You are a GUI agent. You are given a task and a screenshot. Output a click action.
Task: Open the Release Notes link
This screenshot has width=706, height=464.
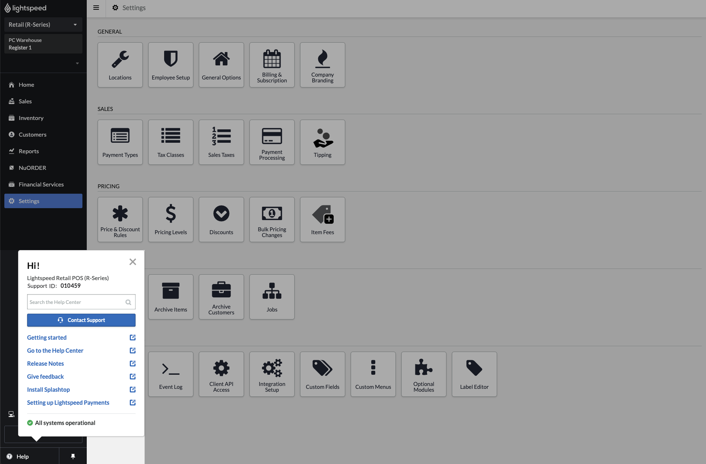46,364
